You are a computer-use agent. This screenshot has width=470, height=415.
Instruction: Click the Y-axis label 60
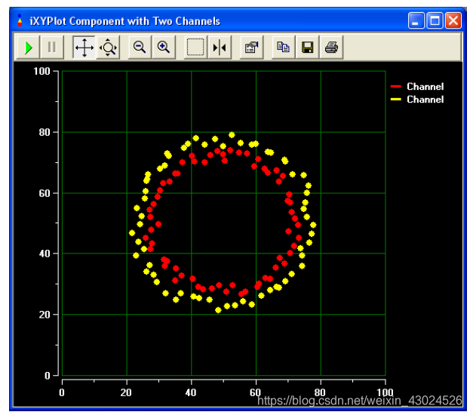[45, 193]
